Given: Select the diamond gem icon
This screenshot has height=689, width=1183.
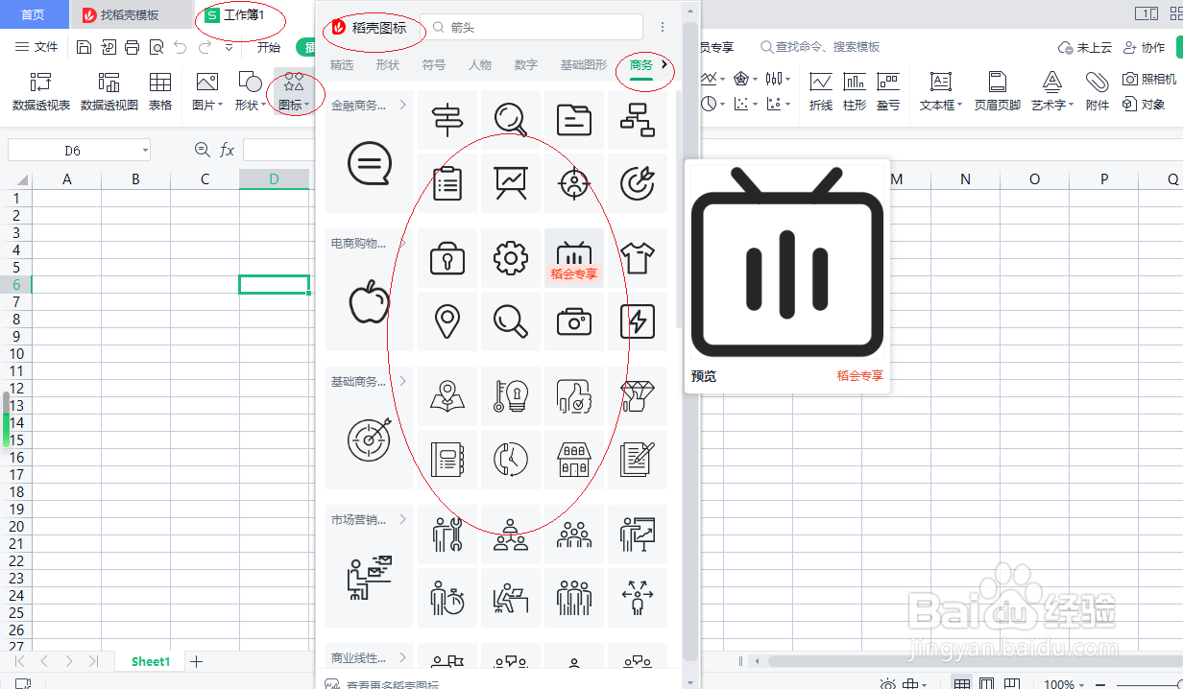Looking at the screenshot, I should click(638, 396).
